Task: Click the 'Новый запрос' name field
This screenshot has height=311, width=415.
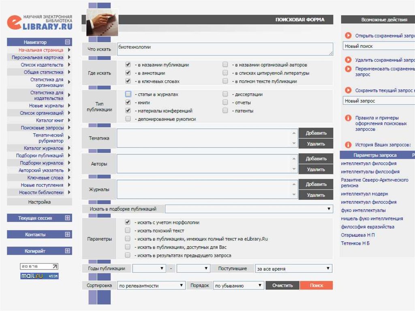Action: pos(379,101)
